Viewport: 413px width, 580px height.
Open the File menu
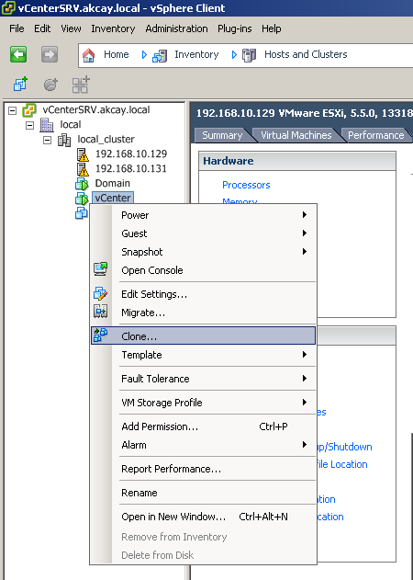(17, 28)
